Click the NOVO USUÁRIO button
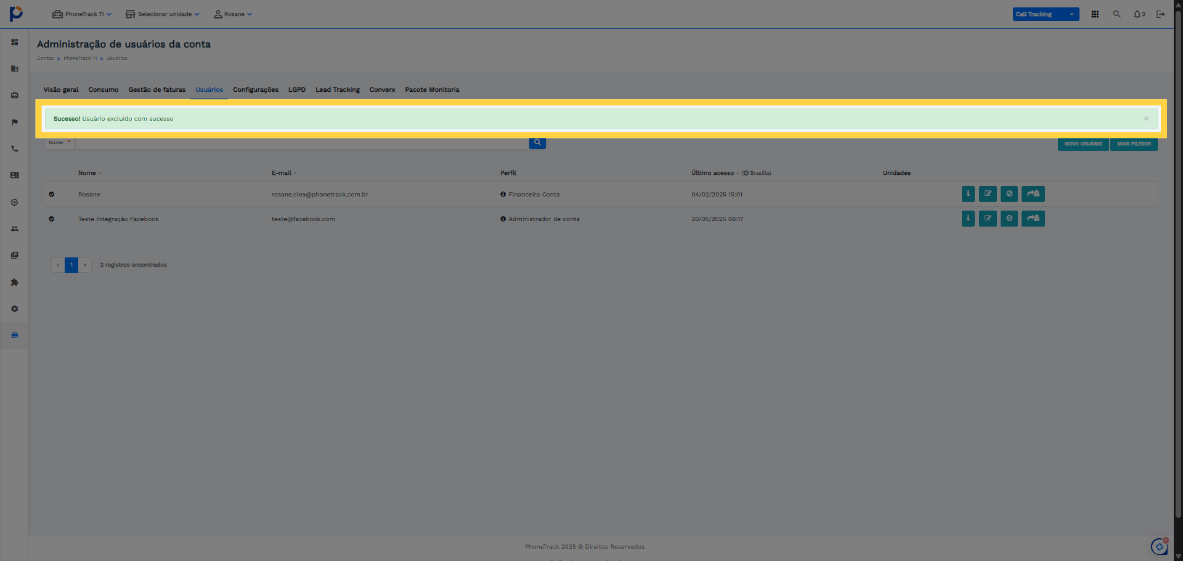This screenshot has height=561, width=1183. [1083, 144]
